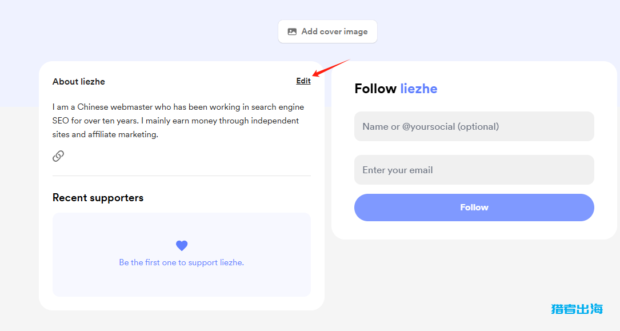
Task: Click the Add cover image button
Action: [x=327, y=31]
